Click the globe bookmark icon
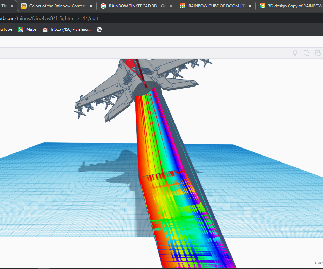This screenshot has height=269, width=323. (99, 29)
